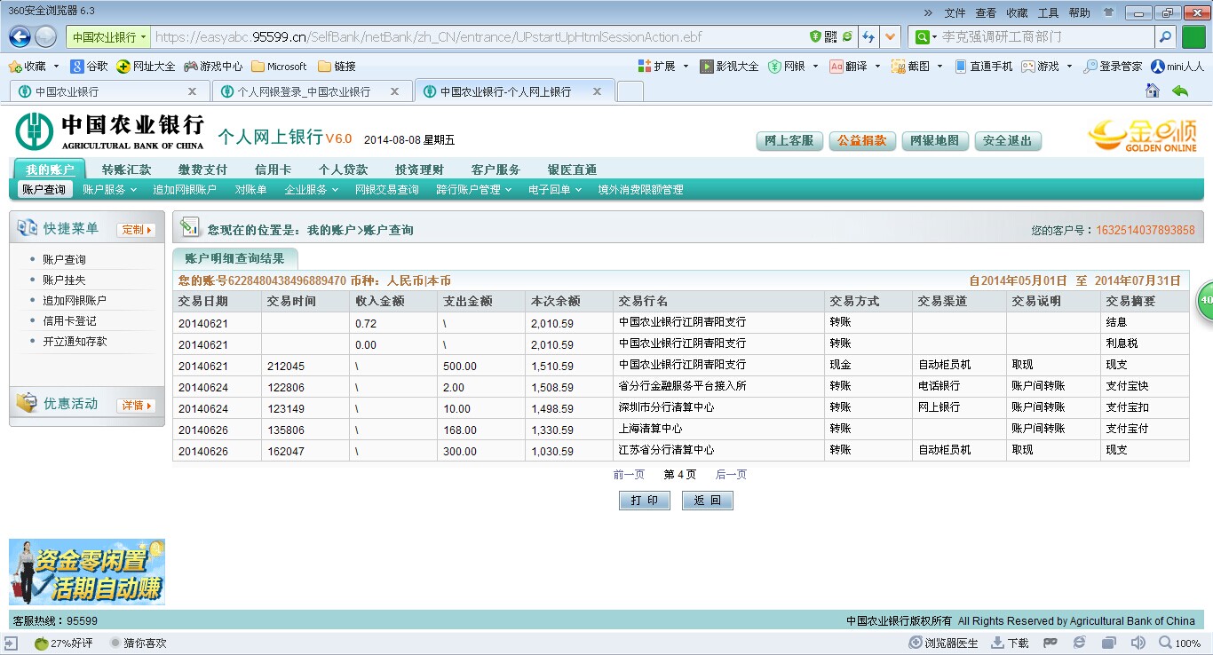Click the green undo arrow icon

pos(1180,91)
